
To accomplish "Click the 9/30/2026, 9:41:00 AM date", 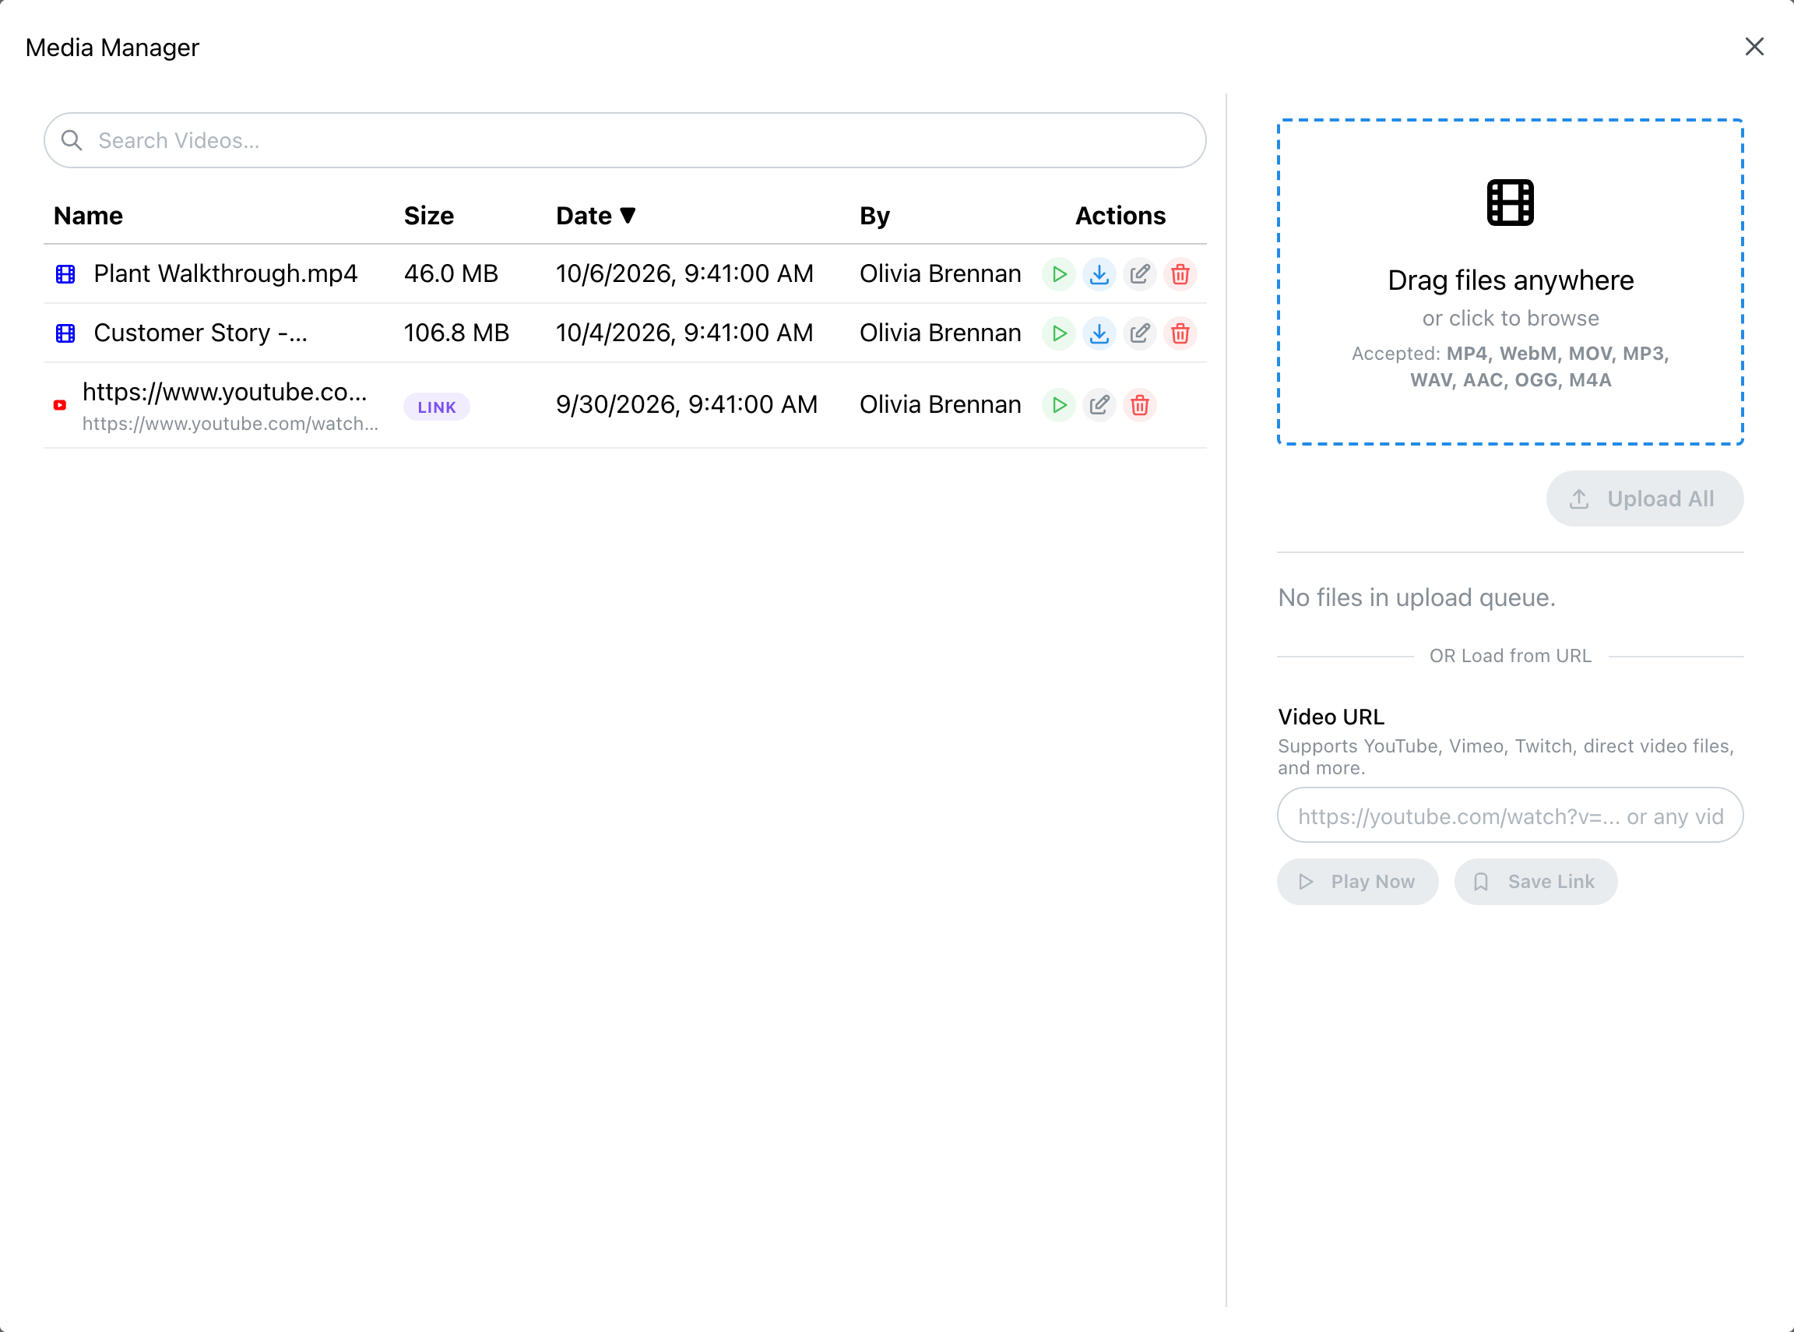I will 687,405.
